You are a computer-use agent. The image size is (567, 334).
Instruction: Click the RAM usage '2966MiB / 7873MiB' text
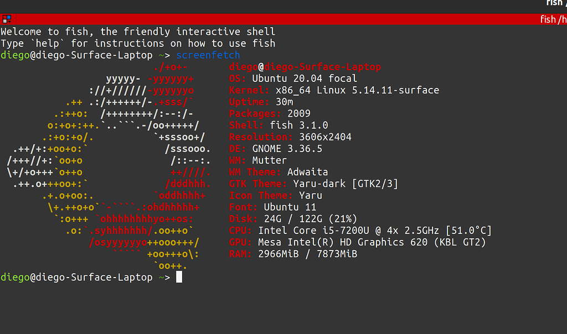click(x=307, y=254)
